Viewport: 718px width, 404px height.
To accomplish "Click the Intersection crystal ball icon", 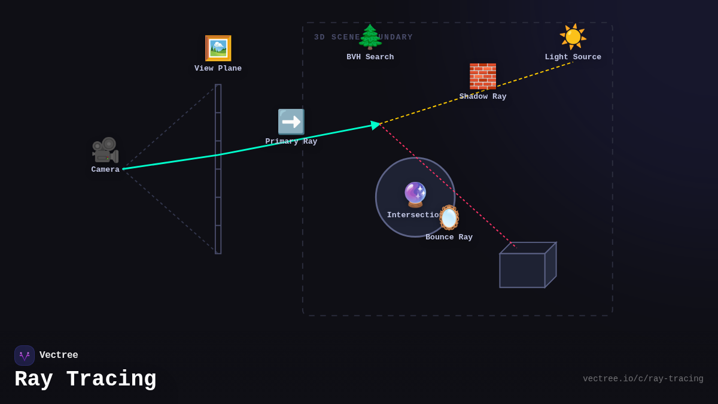I will tap(415, 193).
